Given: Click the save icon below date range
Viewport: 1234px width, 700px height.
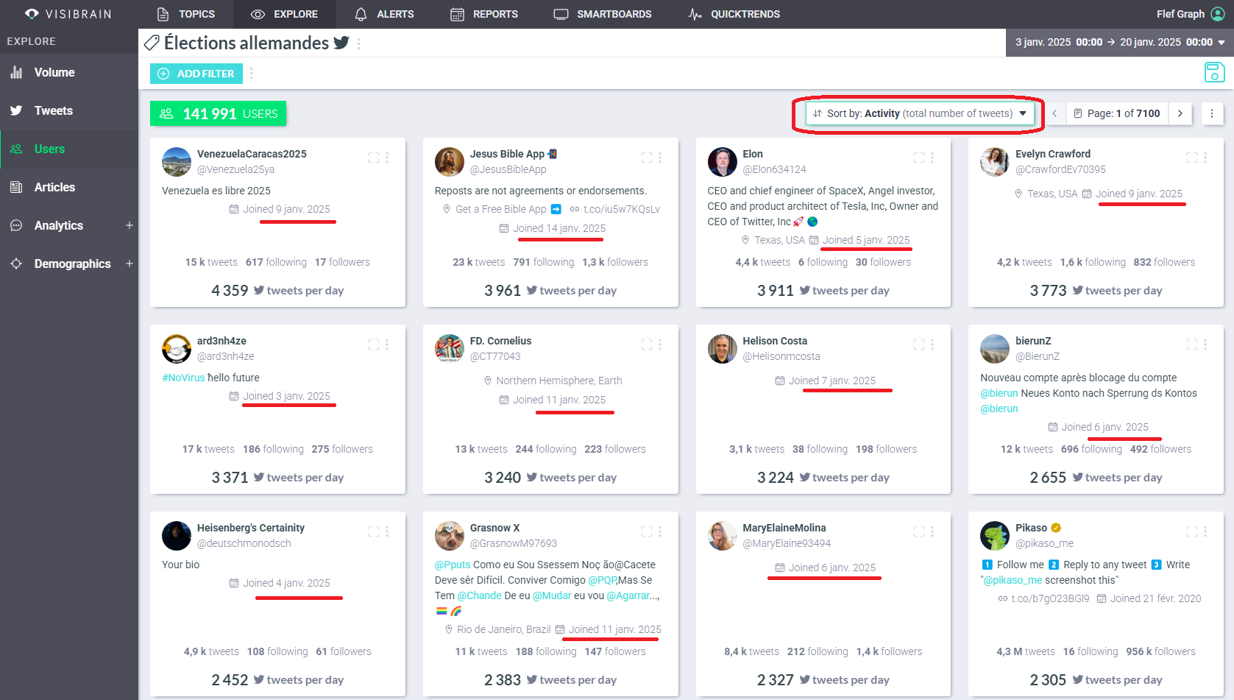Looking at the screenshot, I should (1214, 72).
